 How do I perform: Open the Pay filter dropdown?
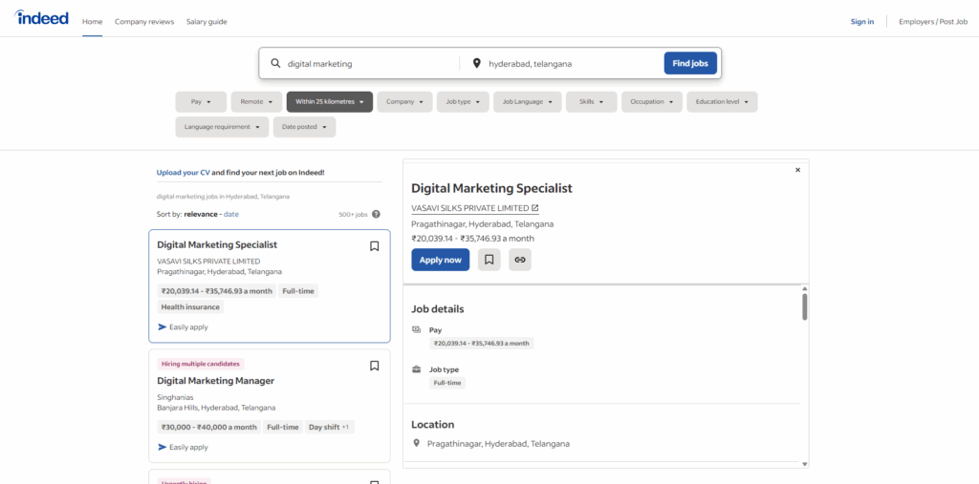[x=201, y=101]
